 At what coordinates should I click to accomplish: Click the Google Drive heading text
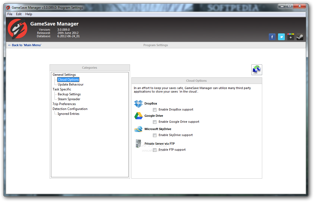click(154, 116)
